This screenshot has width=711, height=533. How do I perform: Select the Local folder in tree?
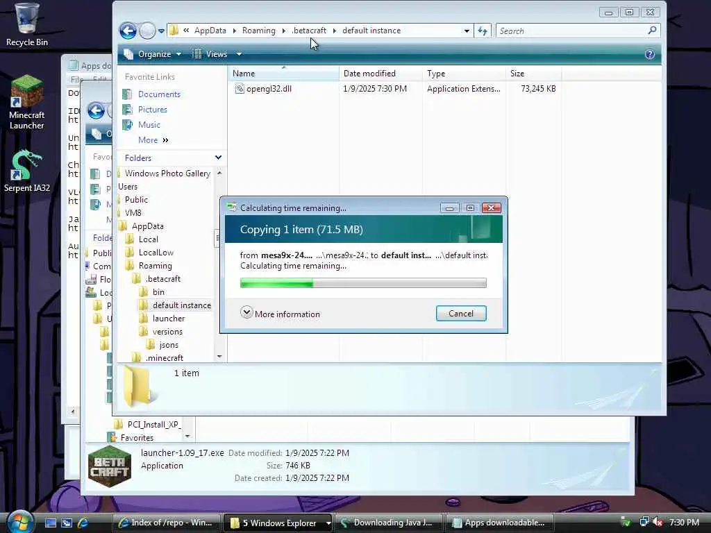pyautogui.click(x=149, y=239)
